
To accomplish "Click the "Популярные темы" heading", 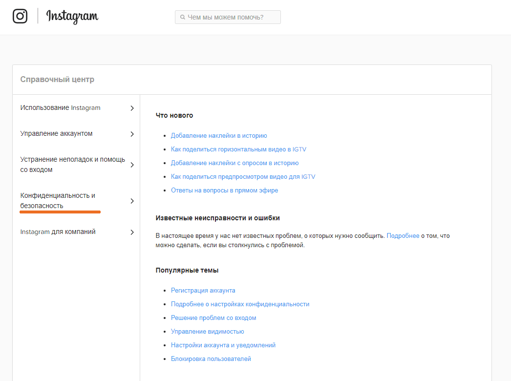I will [187, 270].
